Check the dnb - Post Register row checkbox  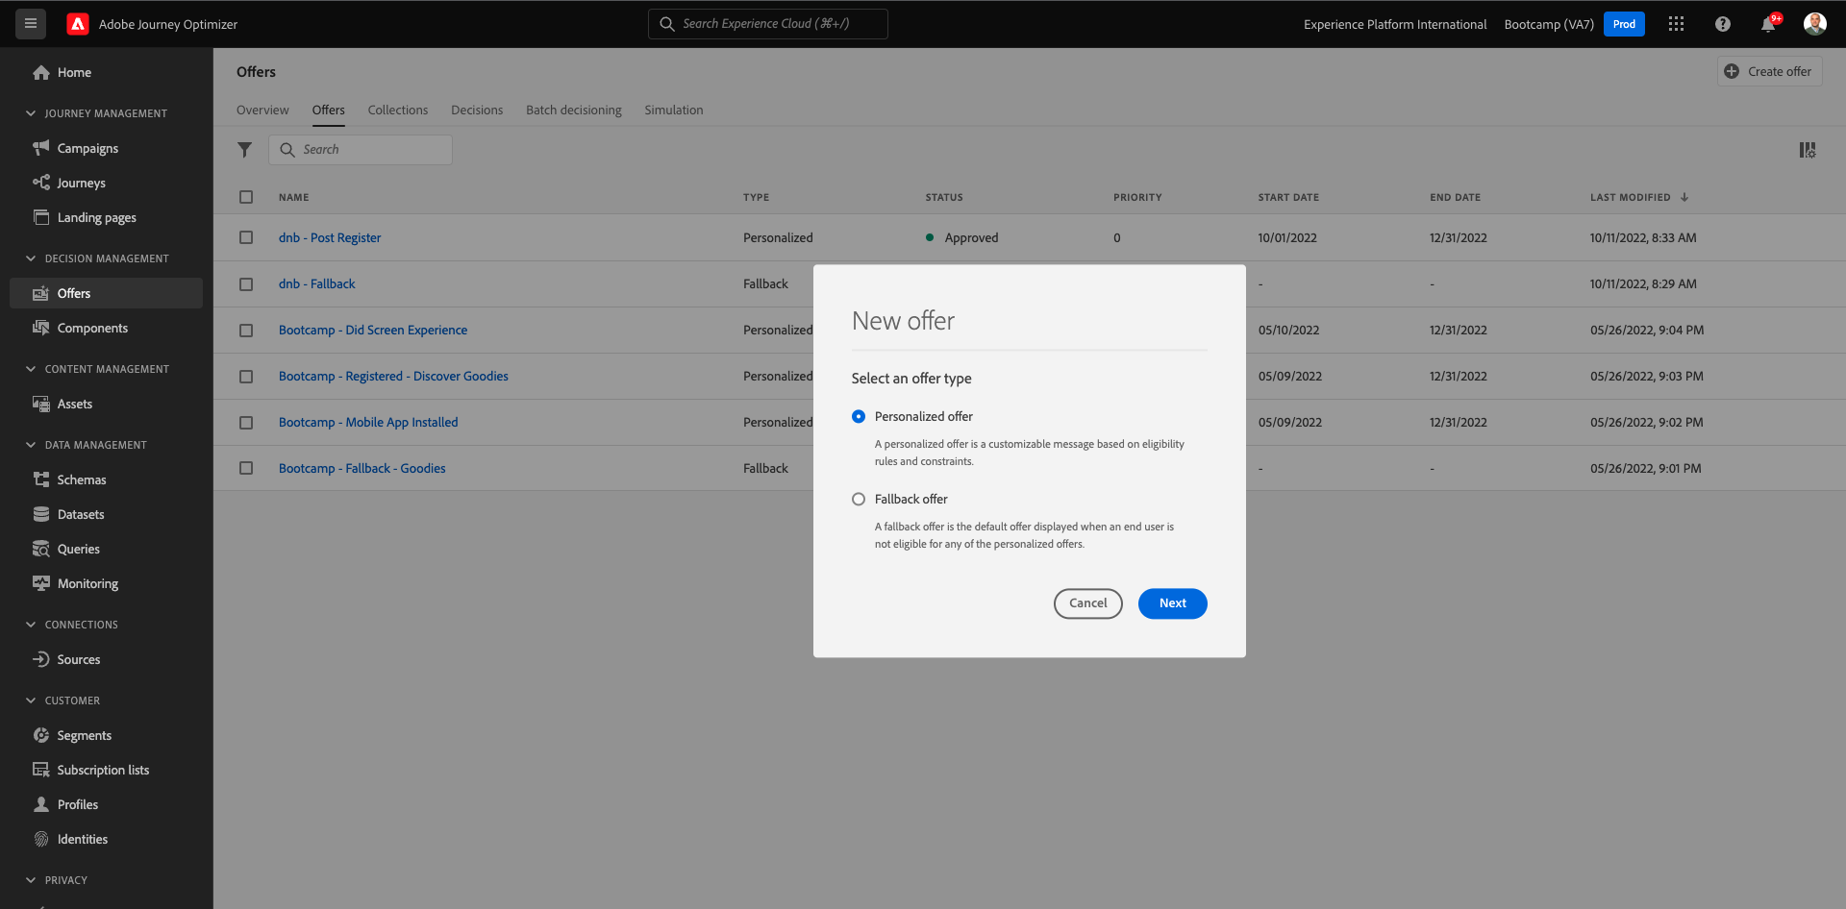246,237
